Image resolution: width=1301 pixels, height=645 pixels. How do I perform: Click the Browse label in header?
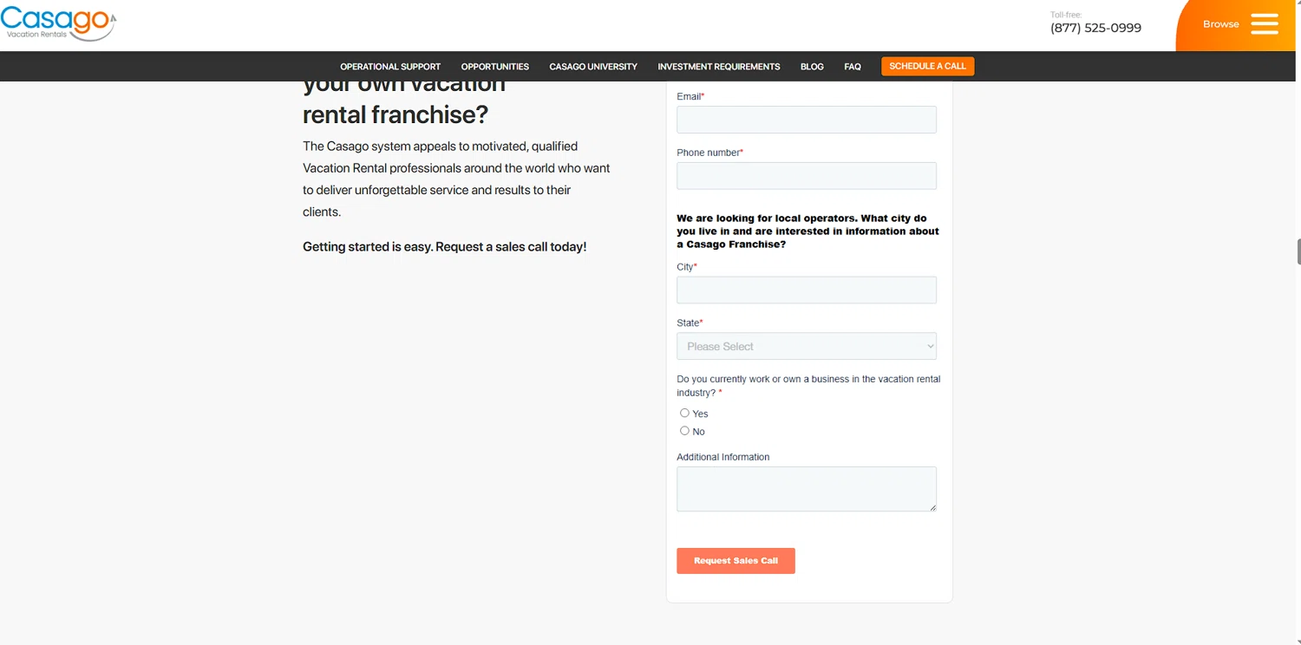(x=1220, y=24)
